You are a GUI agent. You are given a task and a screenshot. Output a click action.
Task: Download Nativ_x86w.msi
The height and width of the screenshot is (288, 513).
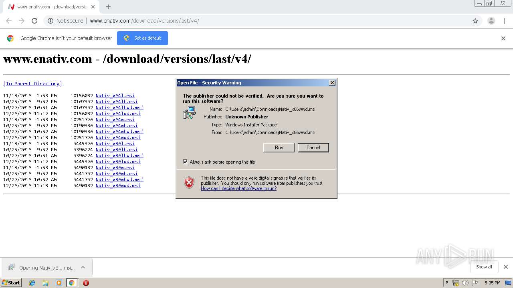tap(115, 168)
